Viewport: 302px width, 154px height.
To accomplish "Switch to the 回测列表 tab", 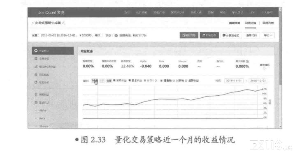I will [x=268, y=23].
